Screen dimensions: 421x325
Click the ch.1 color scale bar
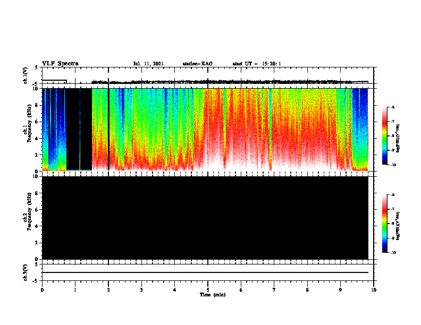(x=385, y=136)
